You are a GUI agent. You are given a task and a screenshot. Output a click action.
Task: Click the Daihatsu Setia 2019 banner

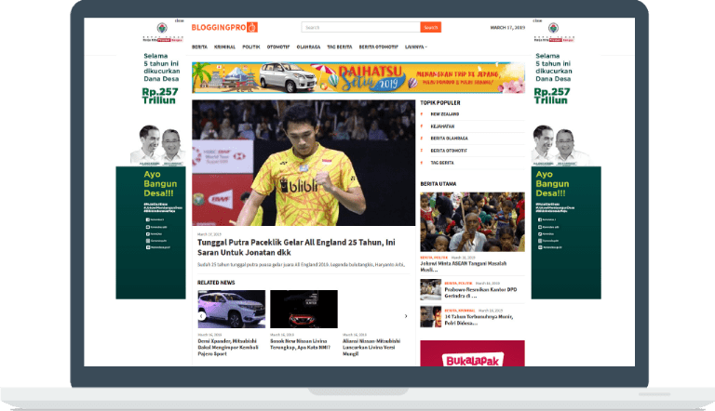(357, 77)
